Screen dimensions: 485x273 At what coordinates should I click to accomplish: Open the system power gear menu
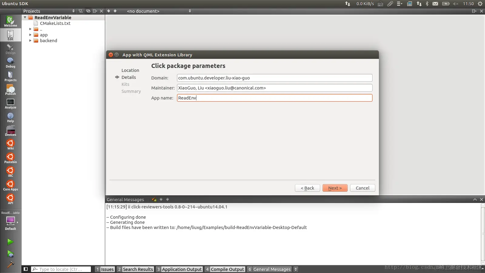pyautogui.click(x=480, y=4)
